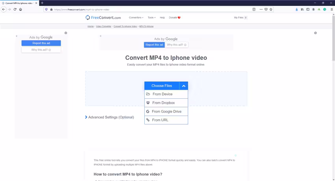Click the Grammarly-style teal extension icon
Viewport: 335px width, 181px height.
click(324, 9)
